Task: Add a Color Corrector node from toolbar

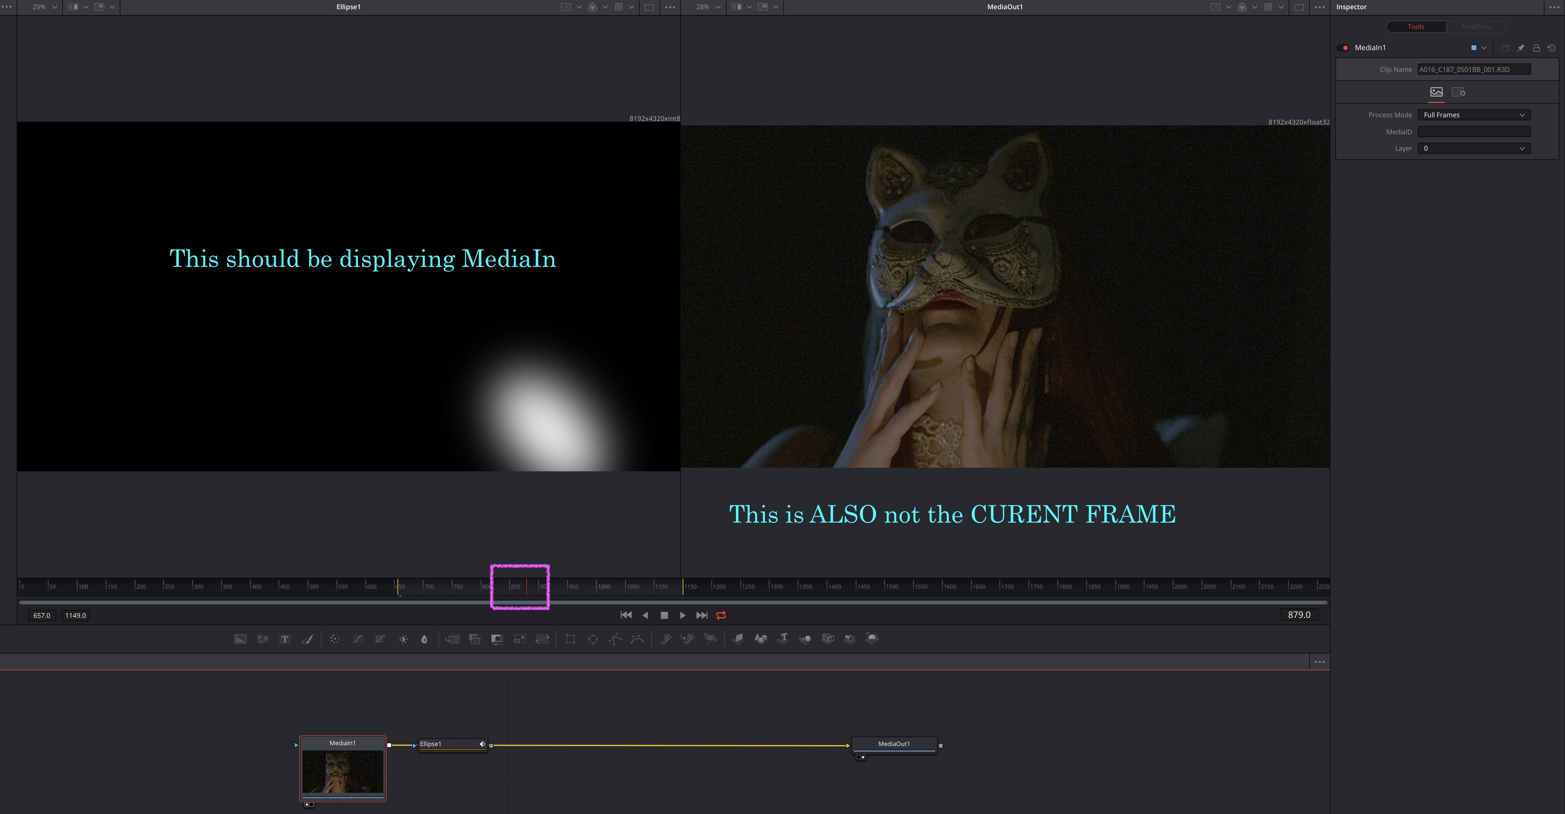Action: [x=335, y=639]
